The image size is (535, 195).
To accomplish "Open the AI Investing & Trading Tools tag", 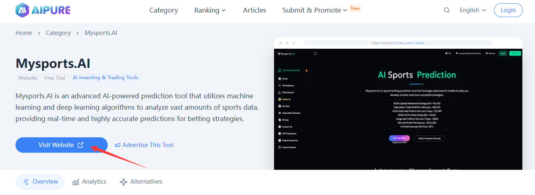I will tap(106, 78).
